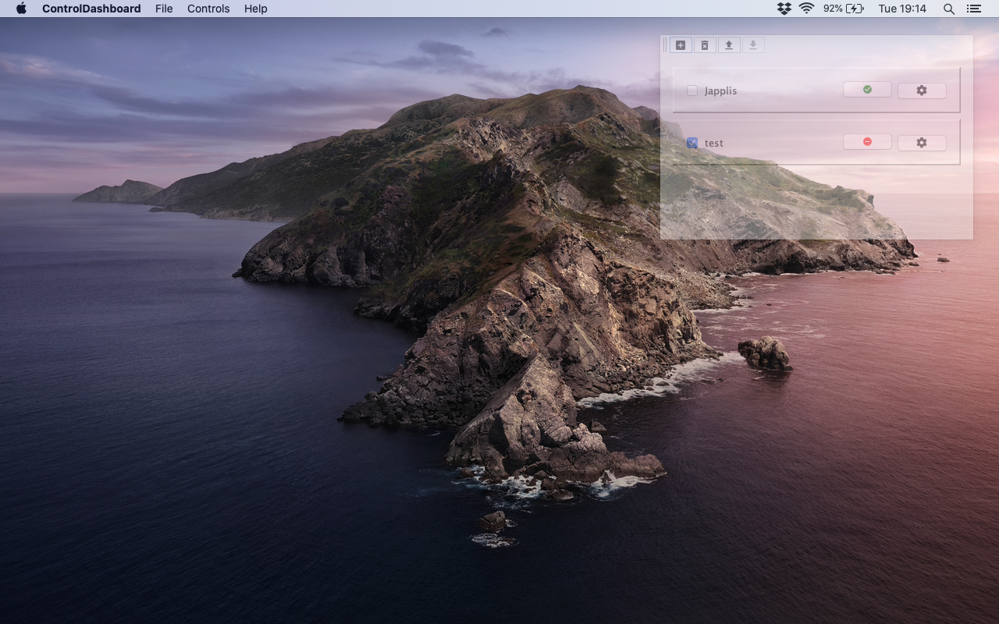
Task: Click the Dropbox menu bar icon
Action: click(x=784, y=9)
